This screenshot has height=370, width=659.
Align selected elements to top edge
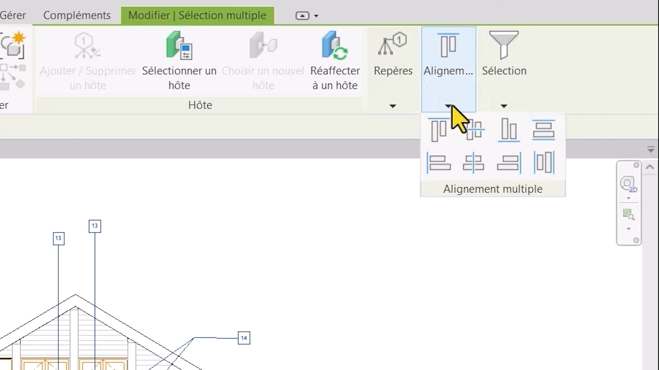439,130
